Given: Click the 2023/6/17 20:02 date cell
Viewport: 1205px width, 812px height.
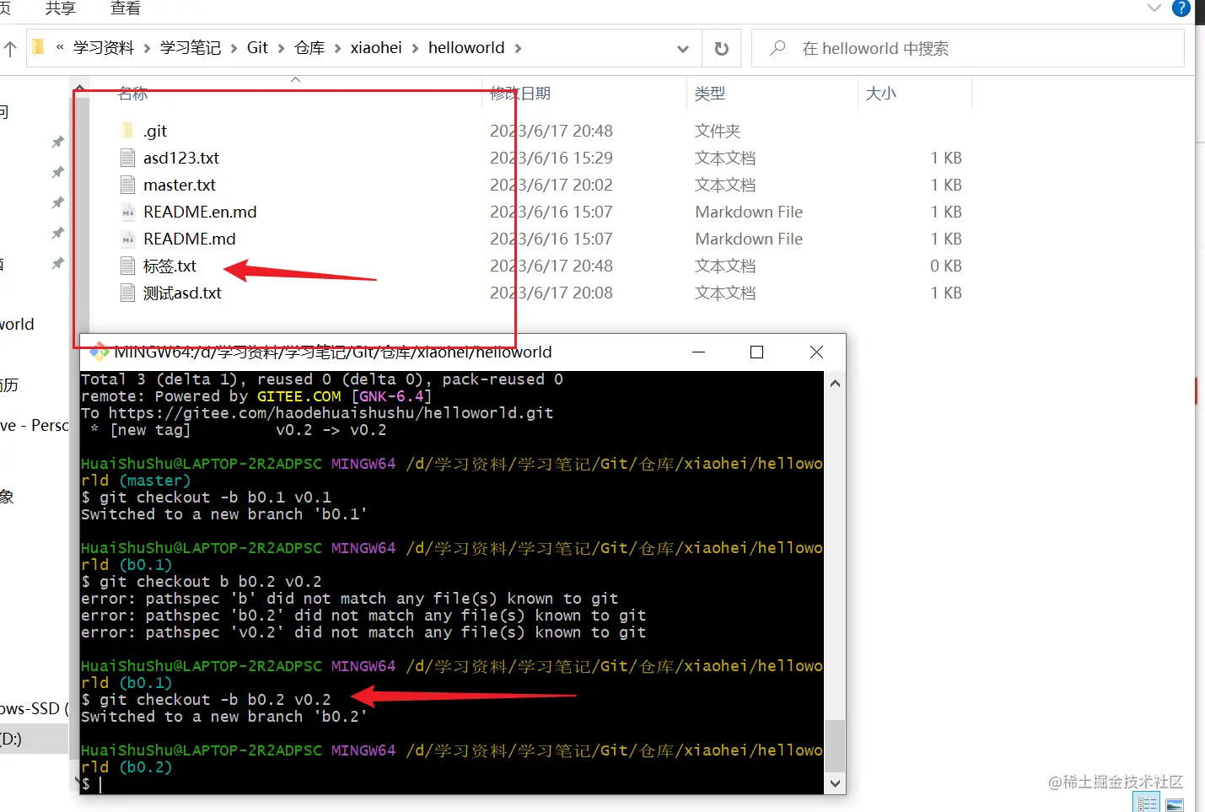Looking at the screenshot, I should [x=551, y=185].
